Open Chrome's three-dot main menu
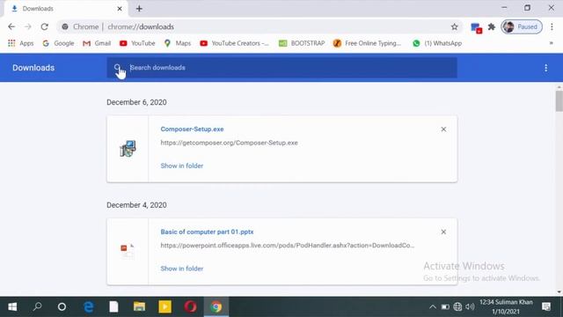Screen dimensions: 563x317 pos(552,26)
